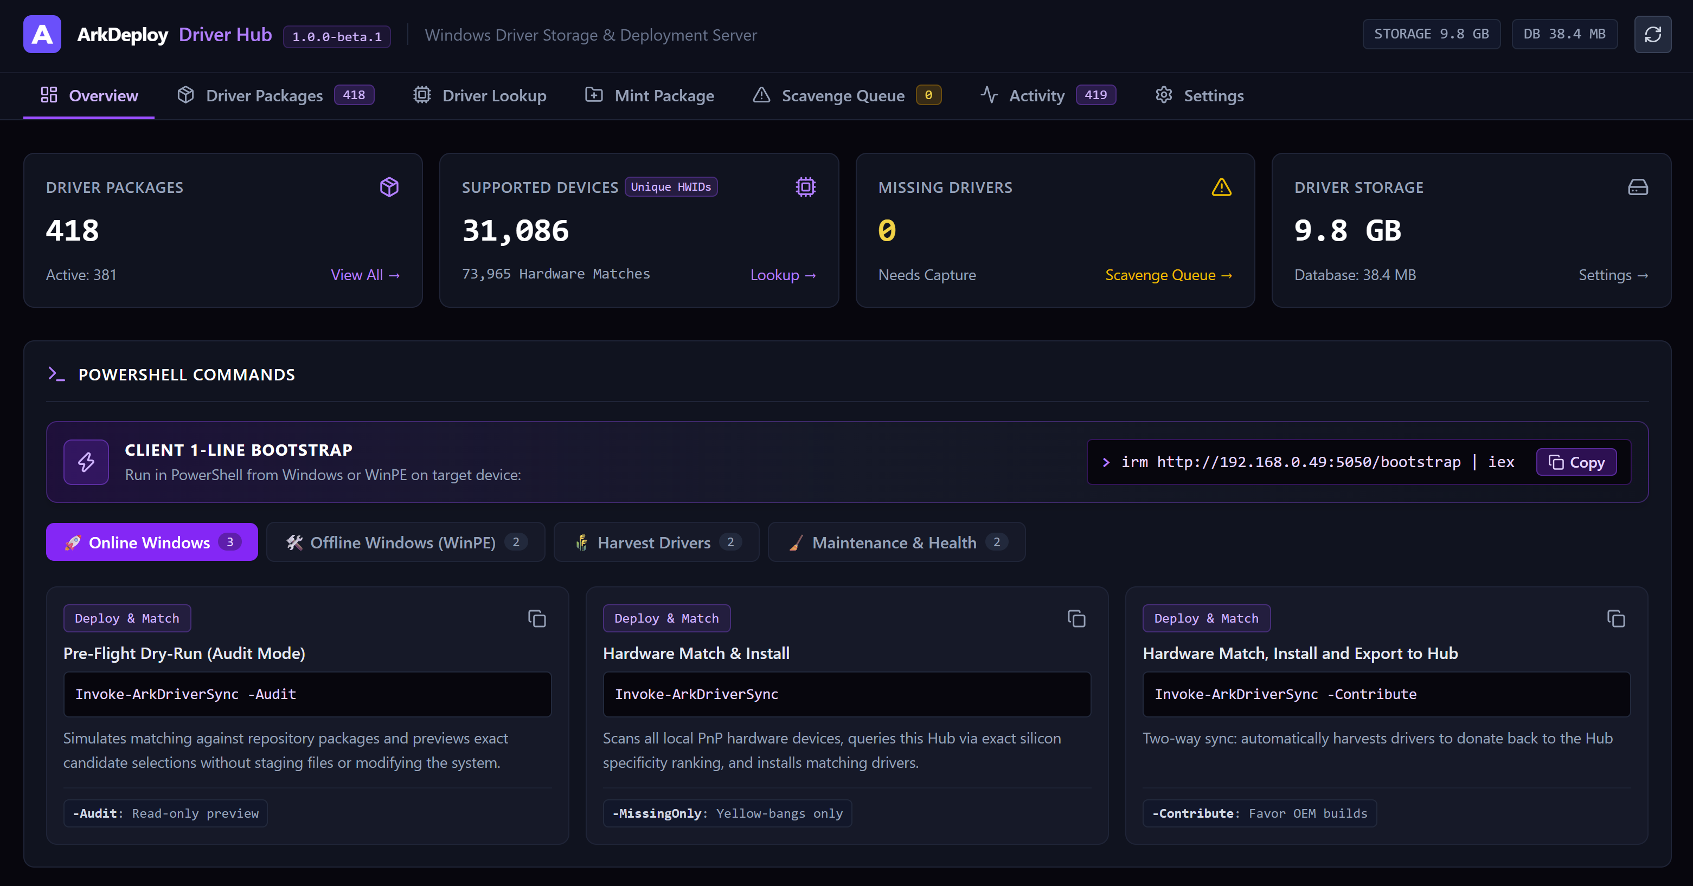Image resolution: width=1693 pixels, height=886 pixels.
Task: Open the Activity tab
Action: [x=1048, y=96]
